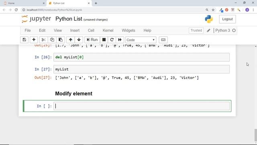This screenshot has height=145, width=257.
Task: Click the kernel idle circle indicator
Action: pyautogui.click(x=234, y=31)
